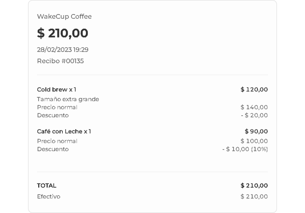The height and width of the screenshot is (213, 305).
Task: Click the - $ 20,00 discount amount
Action: click(254, 115)
